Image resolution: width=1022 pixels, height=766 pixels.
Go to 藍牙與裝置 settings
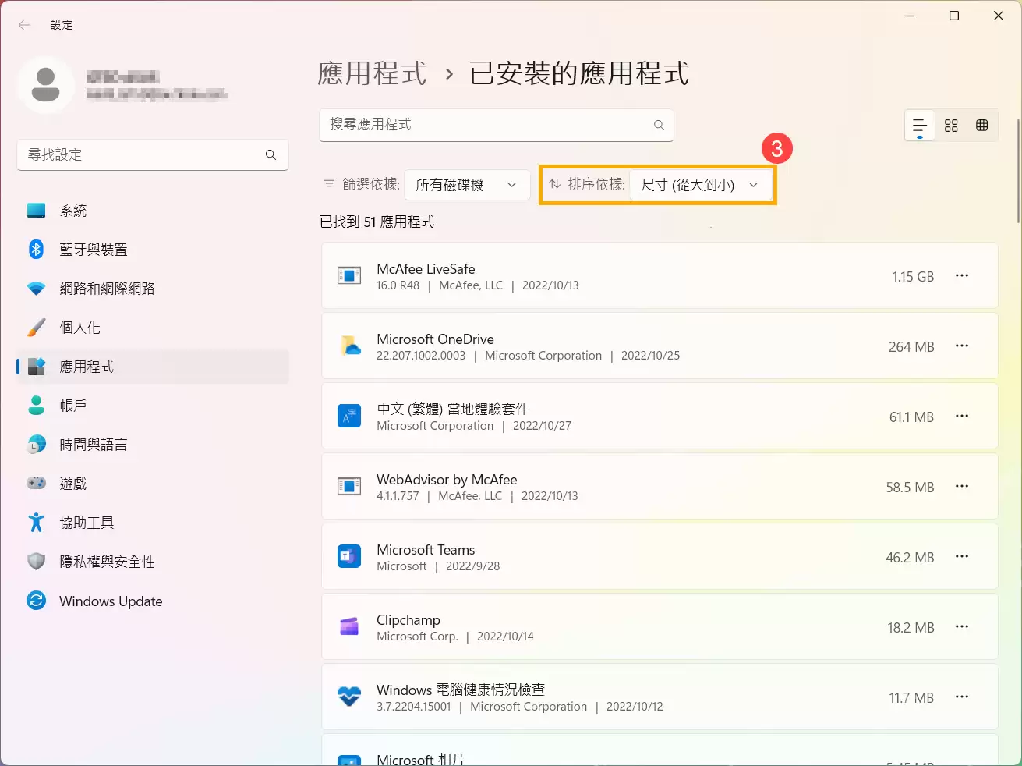point(153,250)
